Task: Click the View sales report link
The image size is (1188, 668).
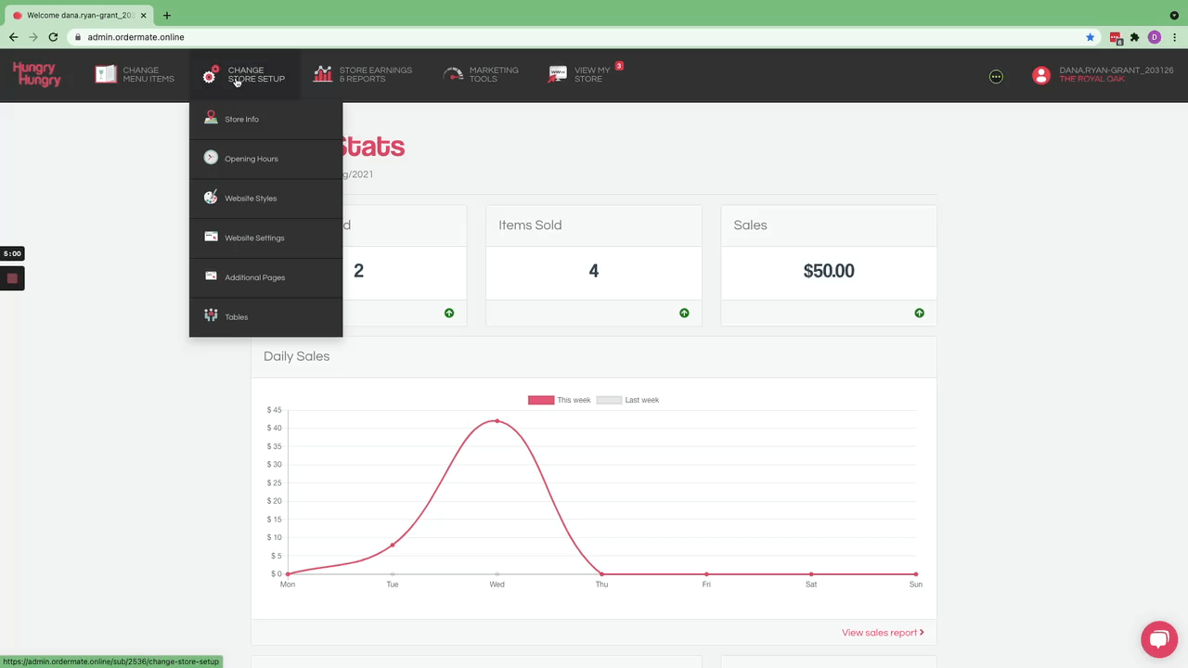Action: (x=883, y=633)
